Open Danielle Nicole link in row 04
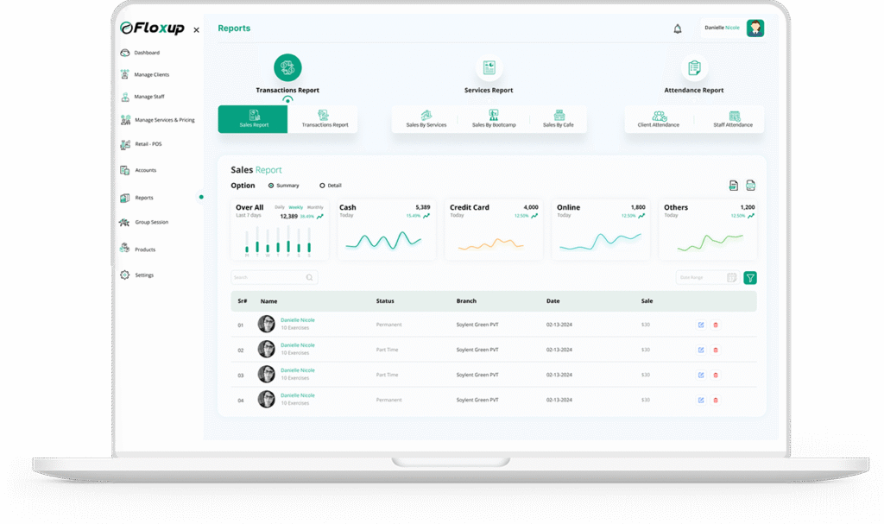Image resolution: width=884 pixels, height=524 pixels. point(298,395)
